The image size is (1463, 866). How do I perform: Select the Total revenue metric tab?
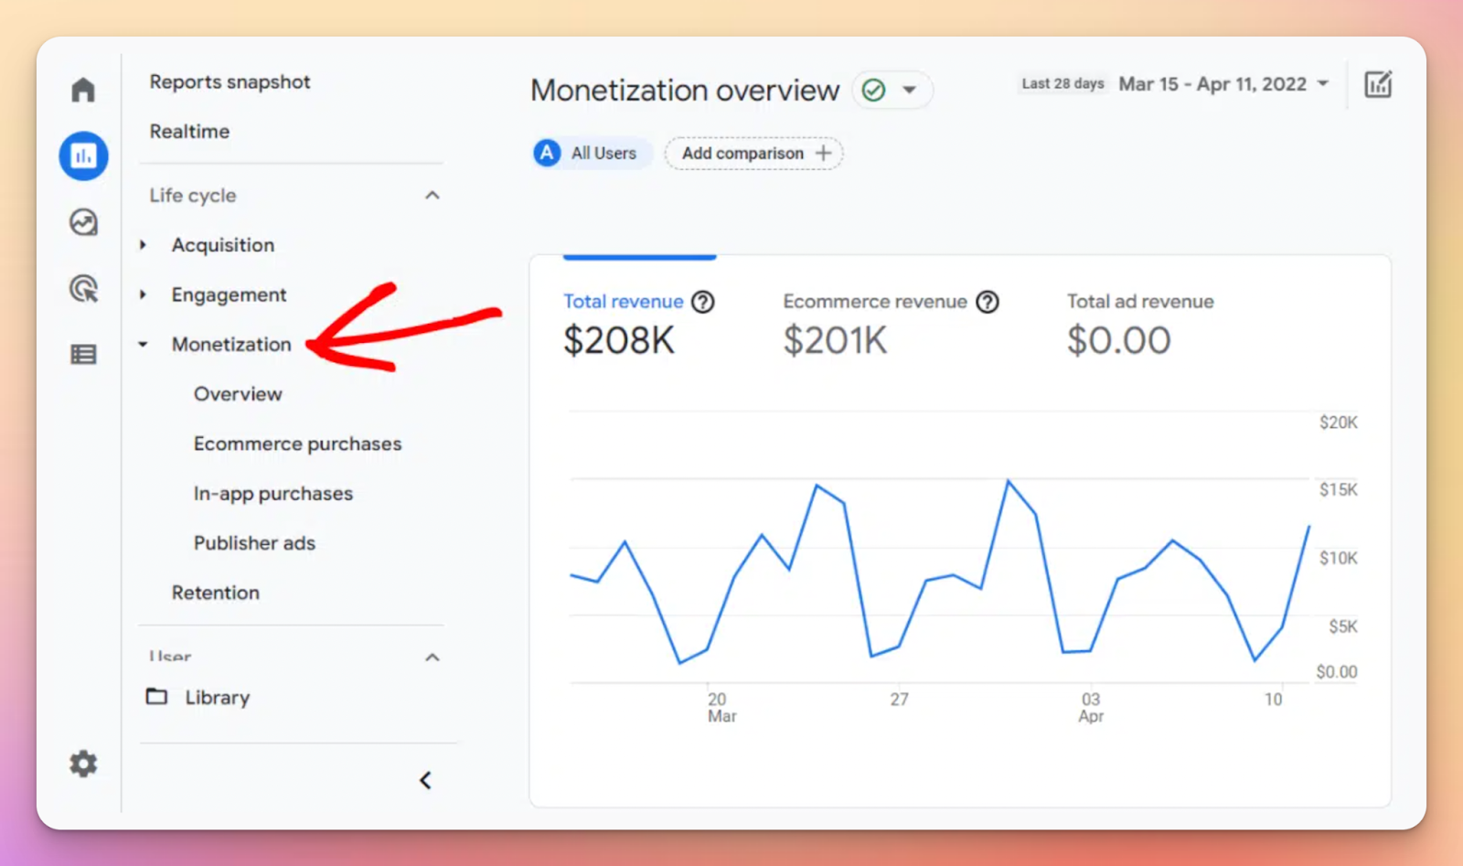tap(624, 302)
